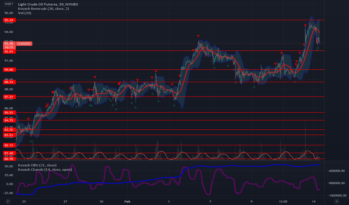
Task: Select the 88.74 red level label
Action: click(9, 82)
